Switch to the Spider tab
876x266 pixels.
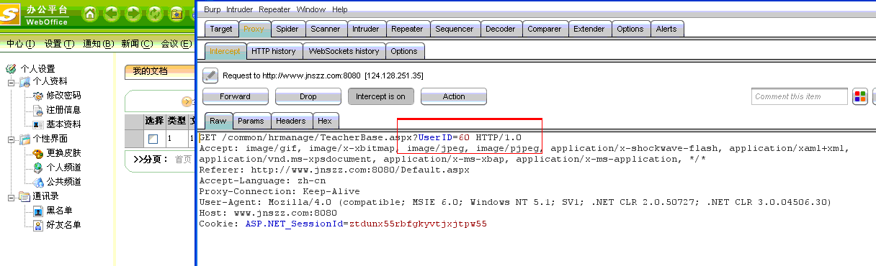(287, 29)
